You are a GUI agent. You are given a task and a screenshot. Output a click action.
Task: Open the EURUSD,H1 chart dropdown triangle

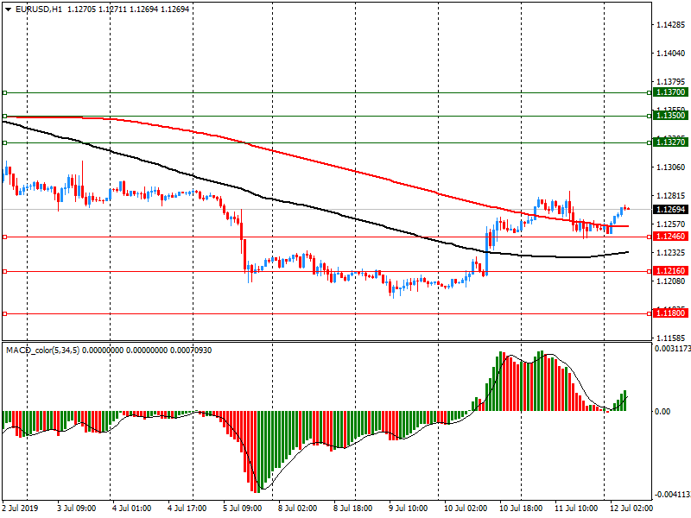point(8,9)
